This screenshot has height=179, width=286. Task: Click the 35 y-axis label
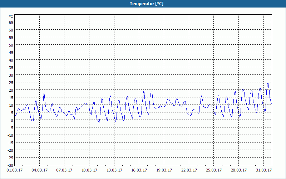(x=11, y=67)
